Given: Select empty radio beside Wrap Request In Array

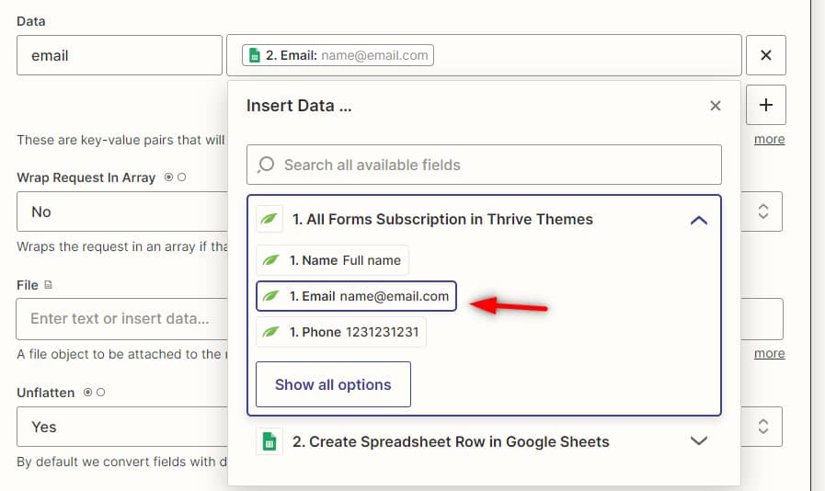Looking at the screenshot, I should pyautogui.click(x=181, y=177).
